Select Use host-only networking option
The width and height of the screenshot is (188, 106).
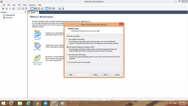pos(67,55)
